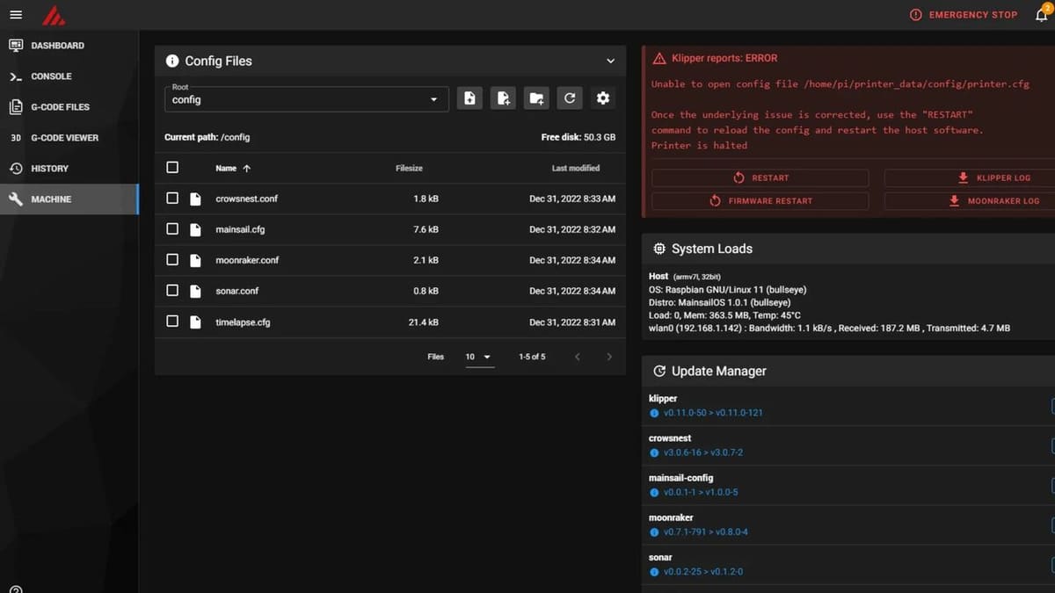Open config file list settings gear
The image size is (1055, 593).
click(x=603, y=98)
